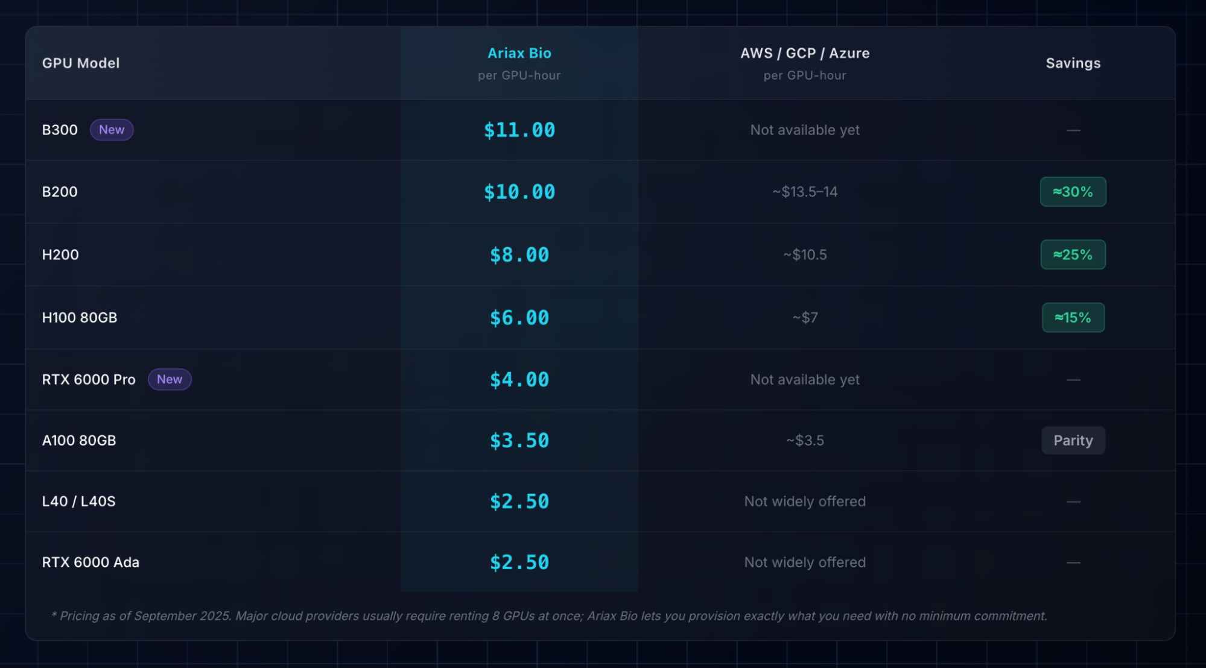
Task: Click the ≈30% savings badge
Action: point(1073,192)
